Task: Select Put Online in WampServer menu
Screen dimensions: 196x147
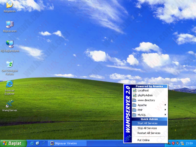Action: tap(150, 140)
